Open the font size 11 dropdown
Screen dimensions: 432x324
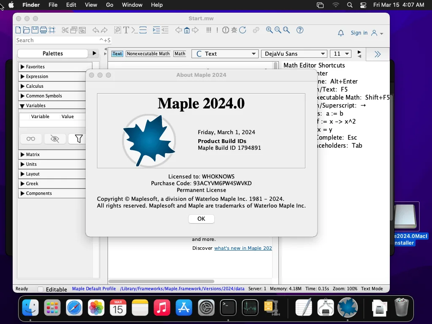(x=340, y=54)
